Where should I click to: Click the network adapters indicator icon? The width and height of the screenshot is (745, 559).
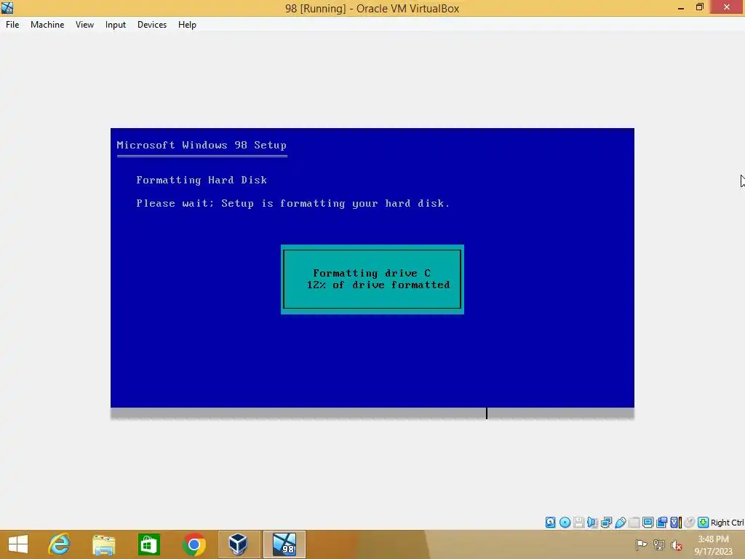(606, 523)
